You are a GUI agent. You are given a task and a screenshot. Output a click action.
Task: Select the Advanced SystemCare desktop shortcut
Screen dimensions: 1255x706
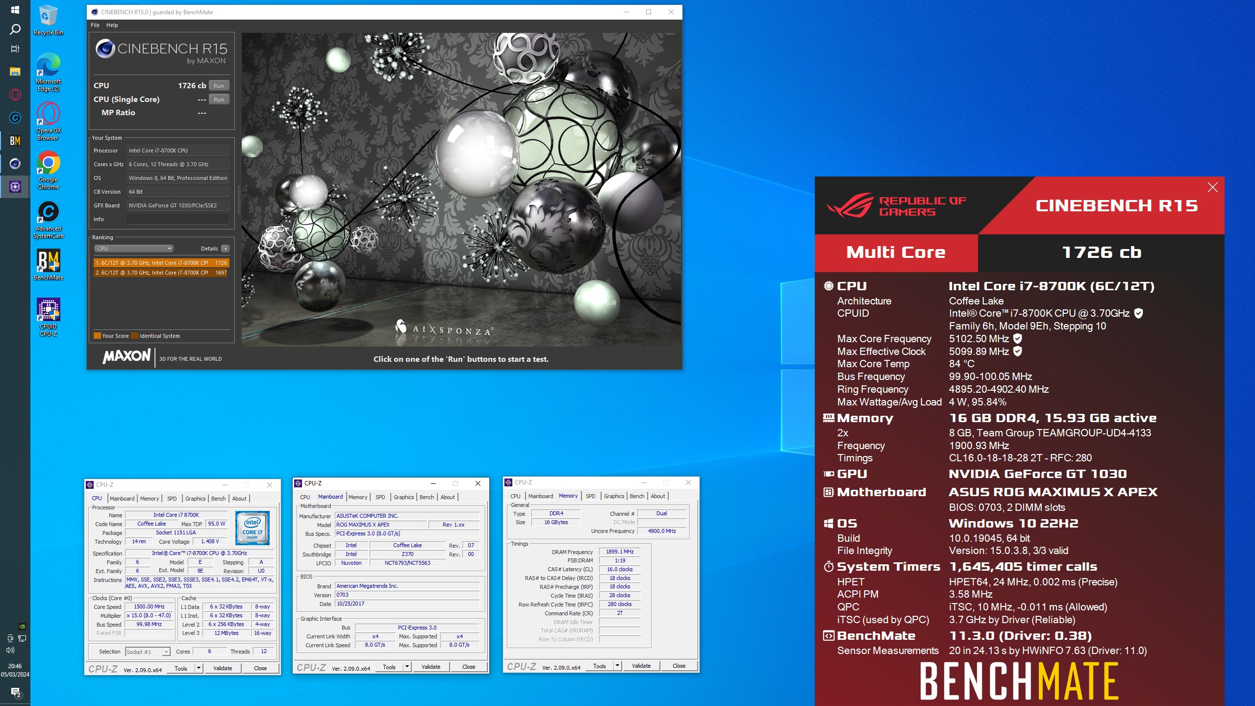click(48, 219)
